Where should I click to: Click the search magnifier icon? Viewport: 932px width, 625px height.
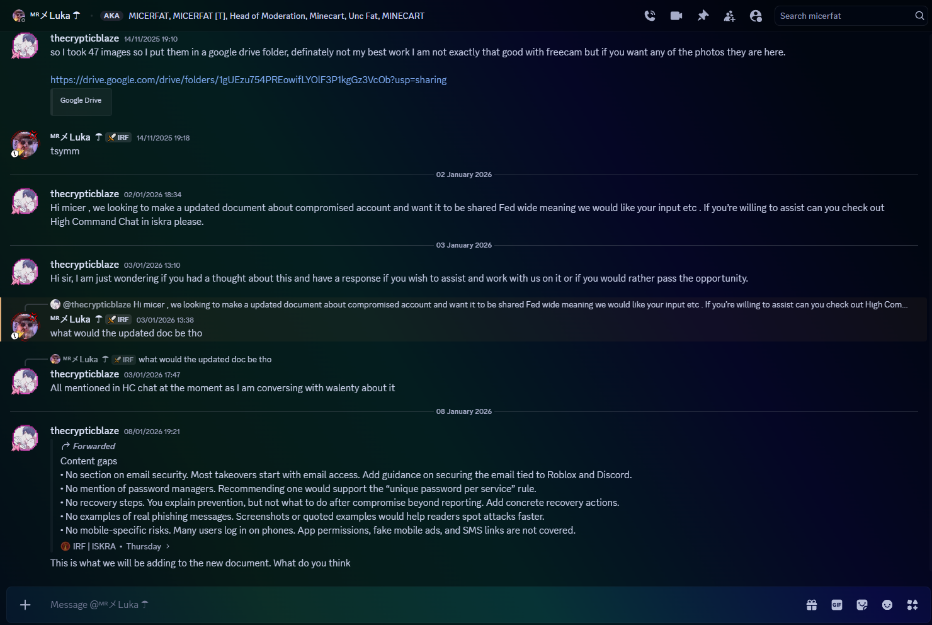coord(919,16)
